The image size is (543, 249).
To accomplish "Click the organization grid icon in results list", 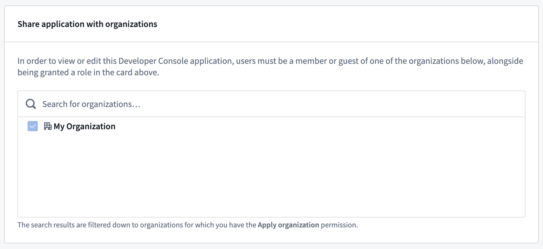I will [x=48, y=126].
